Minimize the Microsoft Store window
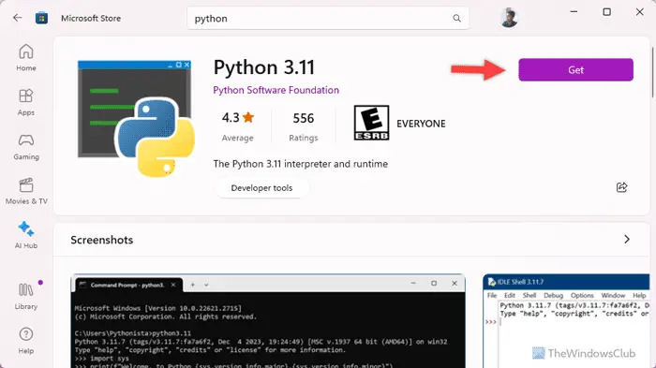 point(574,12)
